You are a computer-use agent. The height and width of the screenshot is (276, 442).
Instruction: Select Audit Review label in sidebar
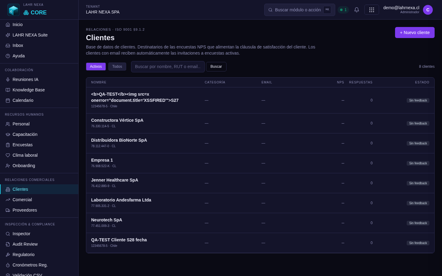tap(25, 244)
